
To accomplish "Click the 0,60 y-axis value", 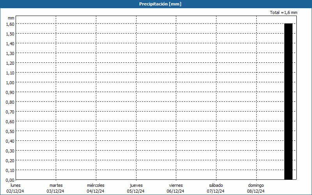I will [x=10, y=122].
